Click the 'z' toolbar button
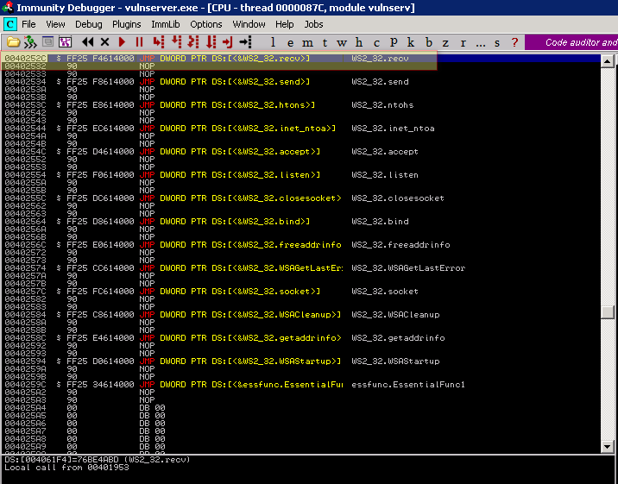Viewport: 618px width, 484px height. pos(445,42)
